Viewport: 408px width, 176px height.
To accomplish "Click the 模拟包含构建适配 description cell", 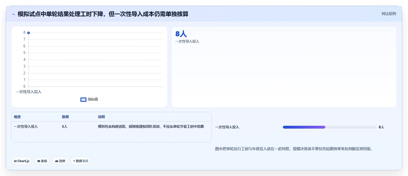I will pos(151,127).
